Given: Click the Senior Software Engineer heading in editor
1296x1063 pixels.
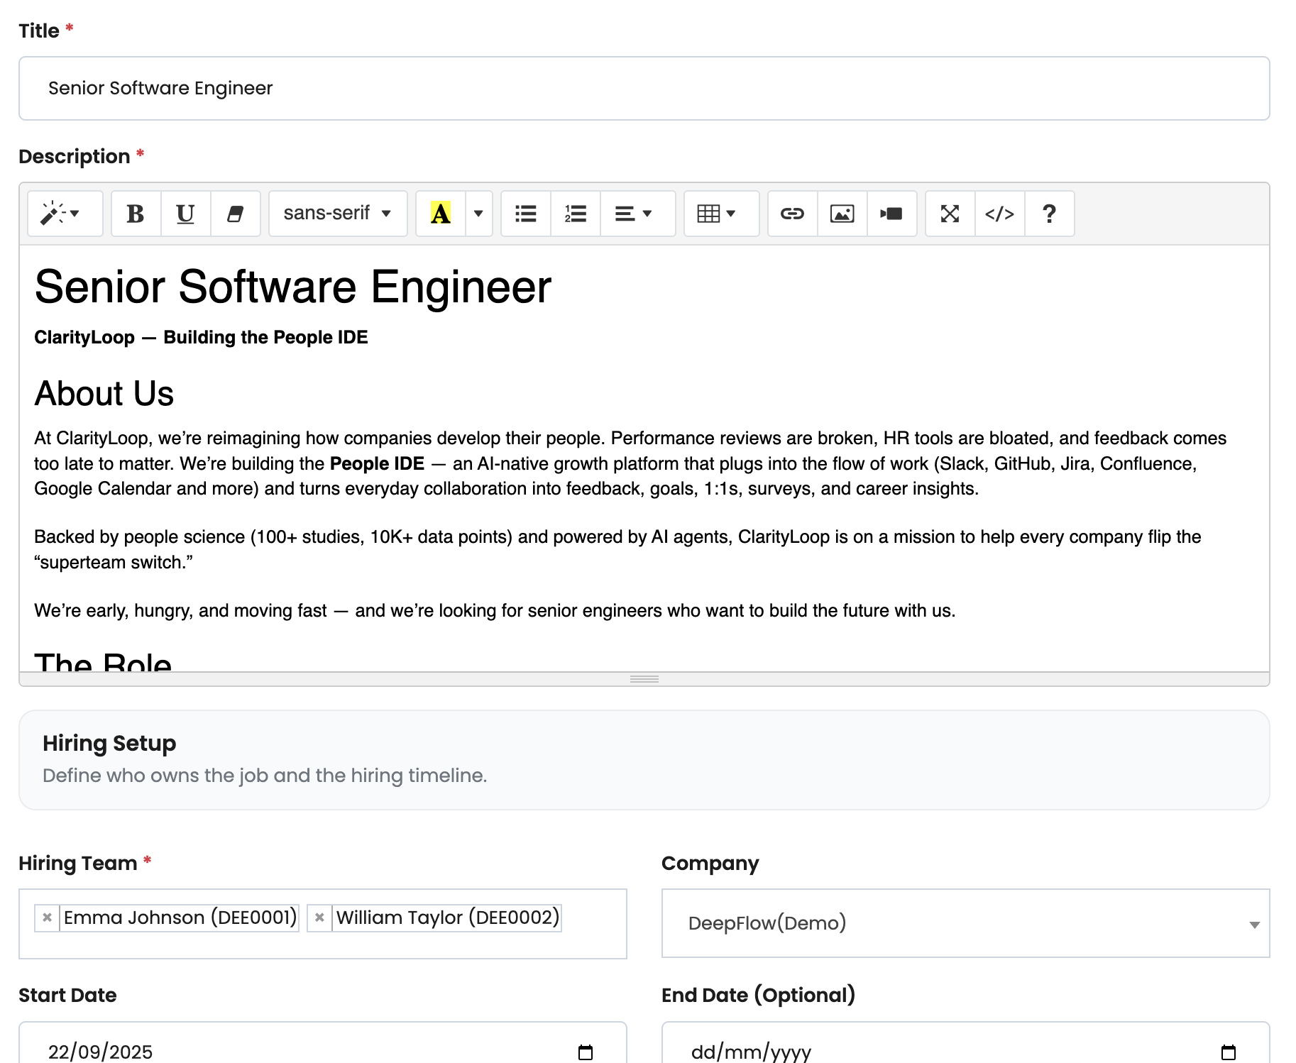Looking at the screenshot, I should click(x=293, y=287).
